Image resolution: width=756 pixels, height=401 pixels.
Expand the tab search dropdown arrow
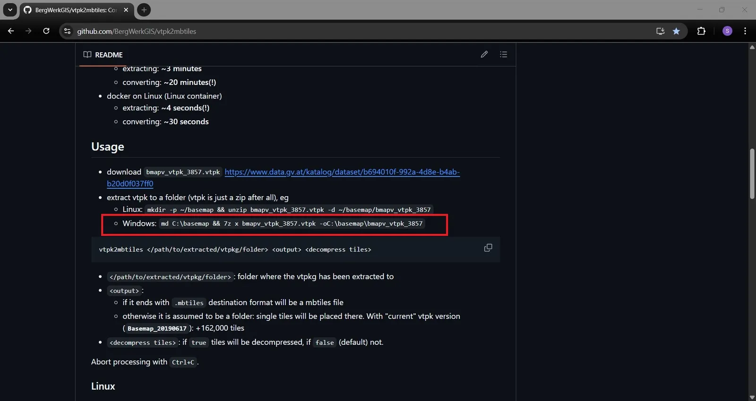[10, 10]
